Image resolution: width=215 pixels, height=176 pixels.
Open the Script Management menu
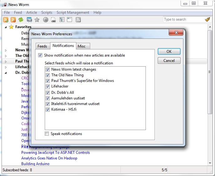[x=73, y=13]
